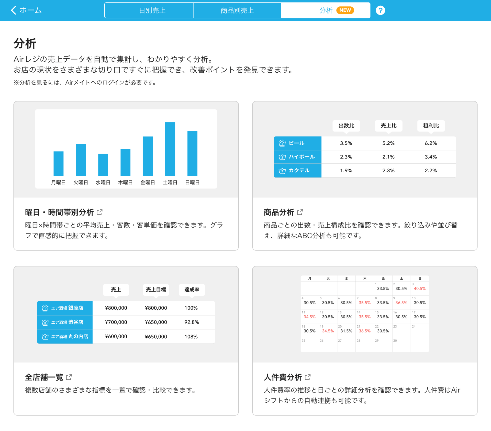
Task: Click rank 3 crown icon beside カクテル
Action: [282, 171]
